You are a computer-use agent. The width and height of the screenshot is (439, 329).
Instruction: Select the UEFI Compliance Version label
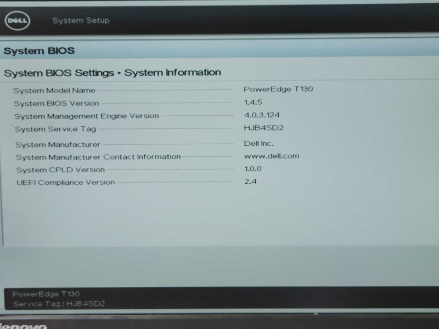(x=66, y=183)
